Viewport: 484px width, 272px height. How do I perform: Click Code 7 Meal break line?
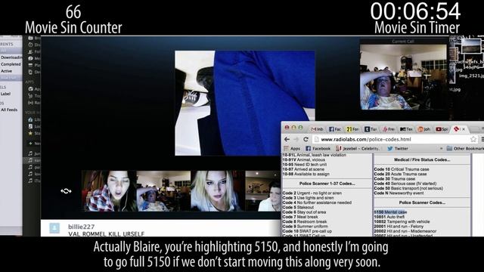[x=300, y=217]
